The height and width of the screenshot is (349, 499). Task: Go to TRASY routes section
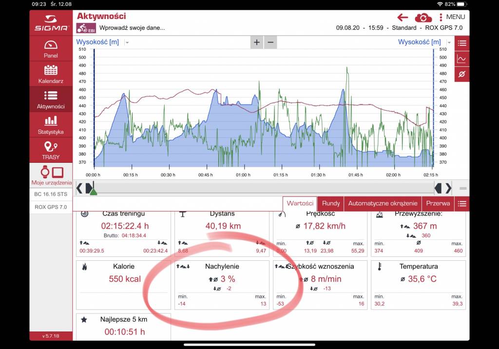51,150
